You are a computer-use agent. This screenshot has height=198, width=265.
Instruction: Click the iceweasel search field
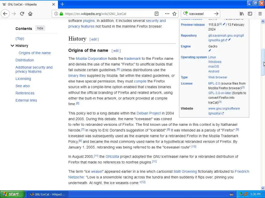coord(200,14)
